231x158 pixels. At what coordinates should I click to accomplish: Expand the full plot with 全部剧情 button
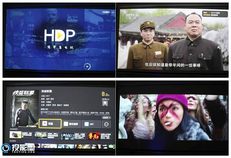(x=106, y=118)
